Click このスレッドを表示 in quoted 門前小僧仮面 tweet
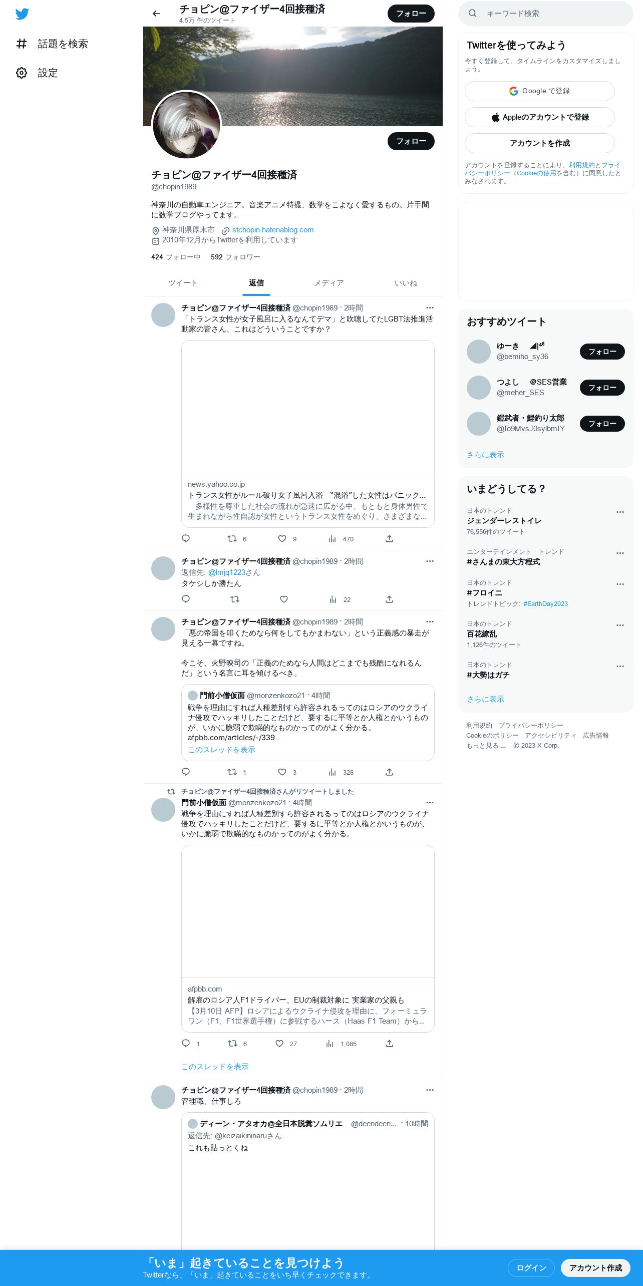Screen dimensions: 643x1286 point(221,750)
